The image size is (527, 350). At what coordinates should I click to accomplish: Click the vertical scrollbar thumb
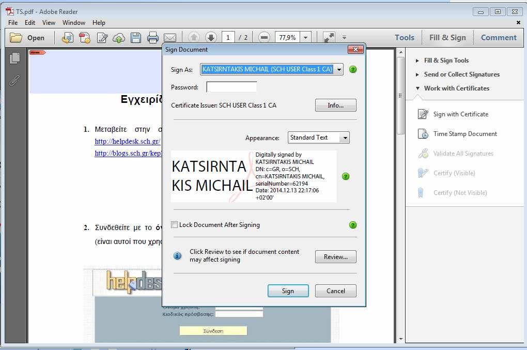coord(400,95)
